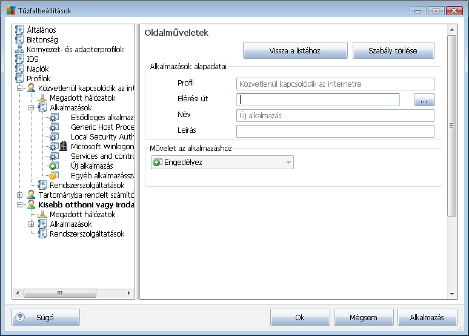Screen dimensions: 469x336
Task: Click the Leírás input field
Action: tap(335, 131)
